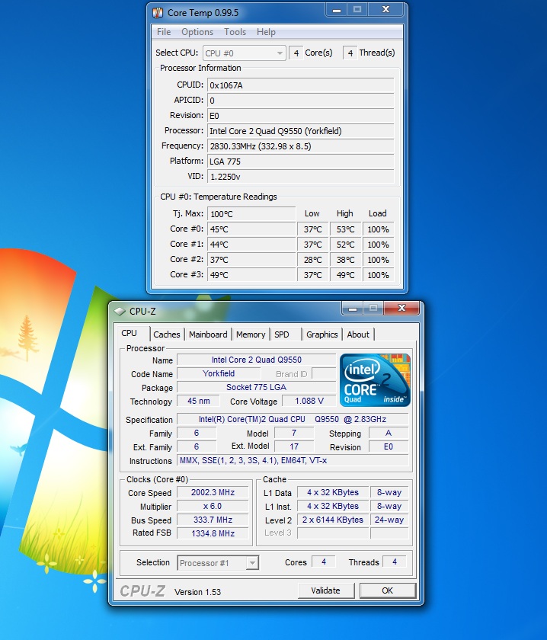Select the CPU tab in CPU-Z
This screenshot has height=640, width=547.
click(x=129, y=333)
